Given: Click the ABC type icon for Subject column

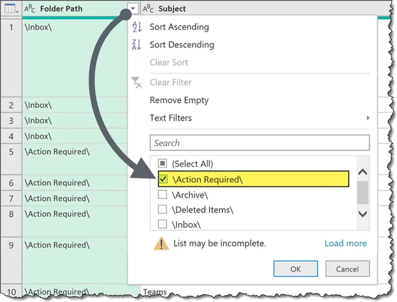Looking at the screenshot, I should (148, 9).
